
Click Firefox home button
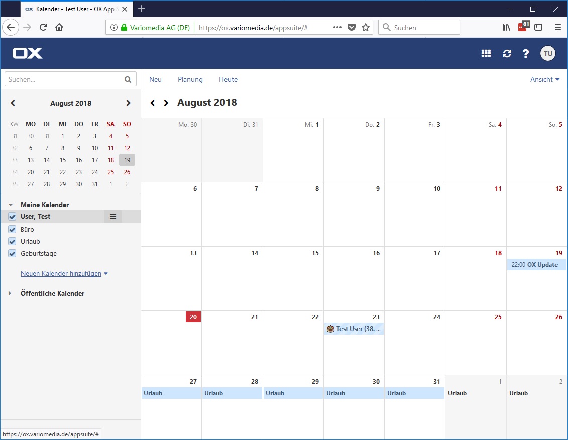tap(59, 28)
